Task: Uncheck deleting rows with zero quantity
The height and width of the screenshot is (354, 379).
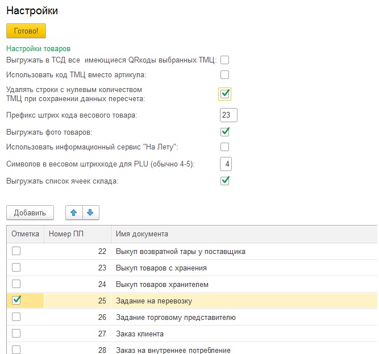Action: (x=224, y=94)
